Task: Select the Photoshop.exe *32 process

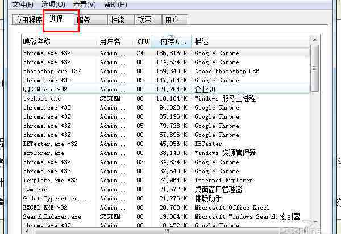Action: (166, 71)
